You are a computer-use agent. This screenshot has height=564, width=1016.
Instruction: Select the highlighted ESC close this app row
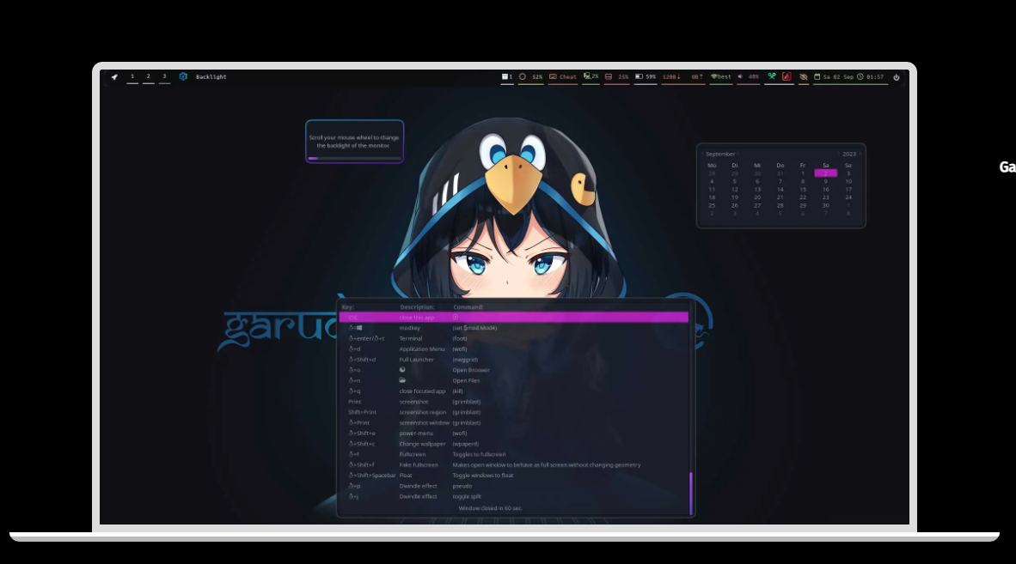coord(513,318)
